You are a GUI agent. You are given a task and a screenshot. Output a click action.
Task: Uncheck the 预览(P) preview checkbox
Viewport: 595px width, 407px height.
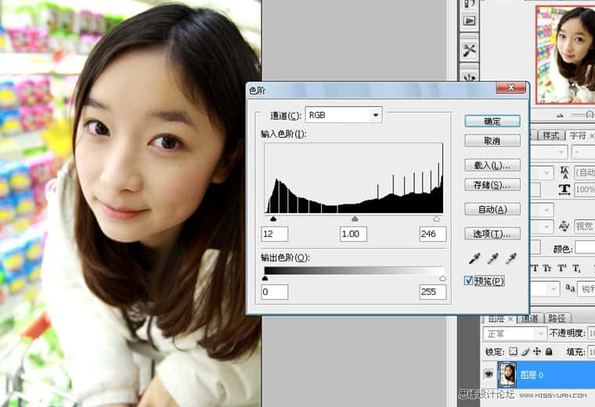coord(470,281)
